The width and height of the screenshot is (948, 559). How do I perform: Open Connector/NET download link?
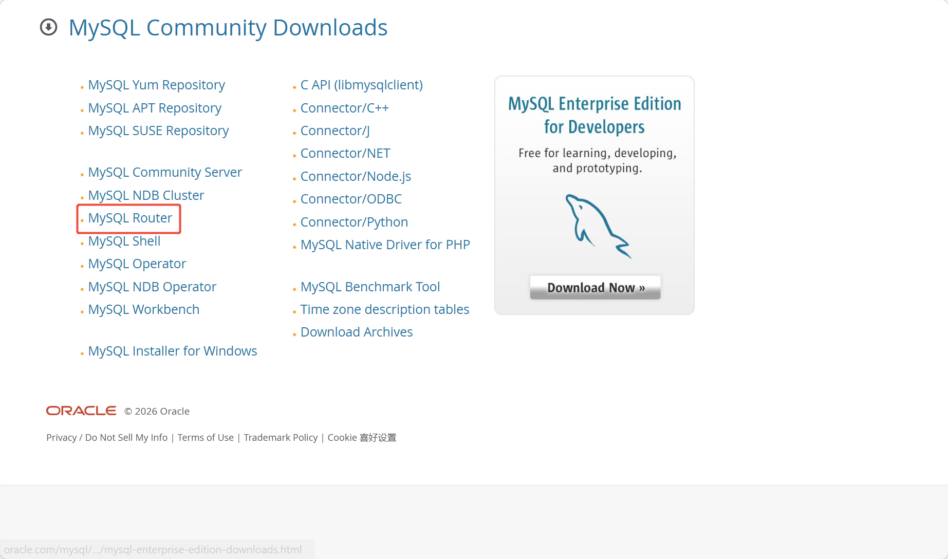(x=345, y=153)
